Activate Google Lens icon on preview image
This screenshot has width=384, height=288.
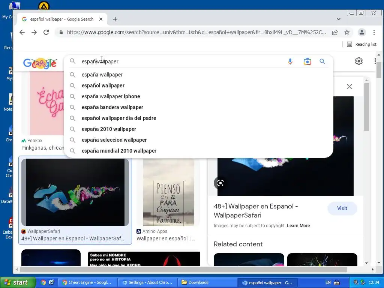coord(220,183)
